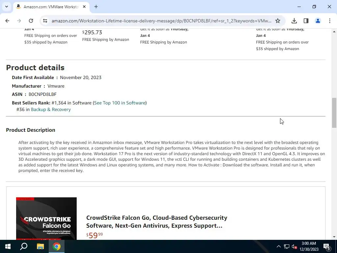Go back to the previous page

tap(7, 21)
